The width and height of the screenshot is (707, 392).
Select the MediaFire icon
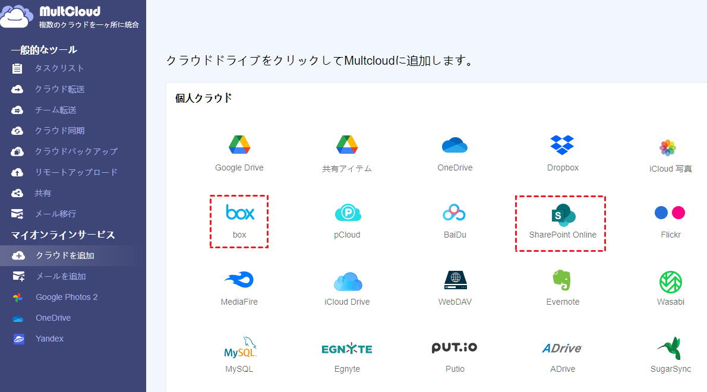point(239,280)
